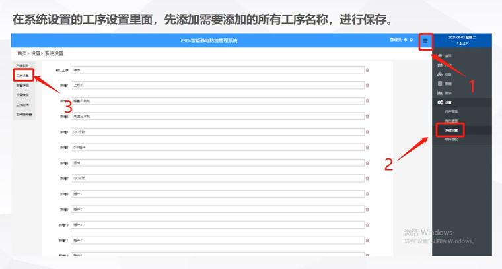
Task: Delete the 新增4 QC检验 row via trash icon
Action: pyautogui.click(x=367, y=132)
